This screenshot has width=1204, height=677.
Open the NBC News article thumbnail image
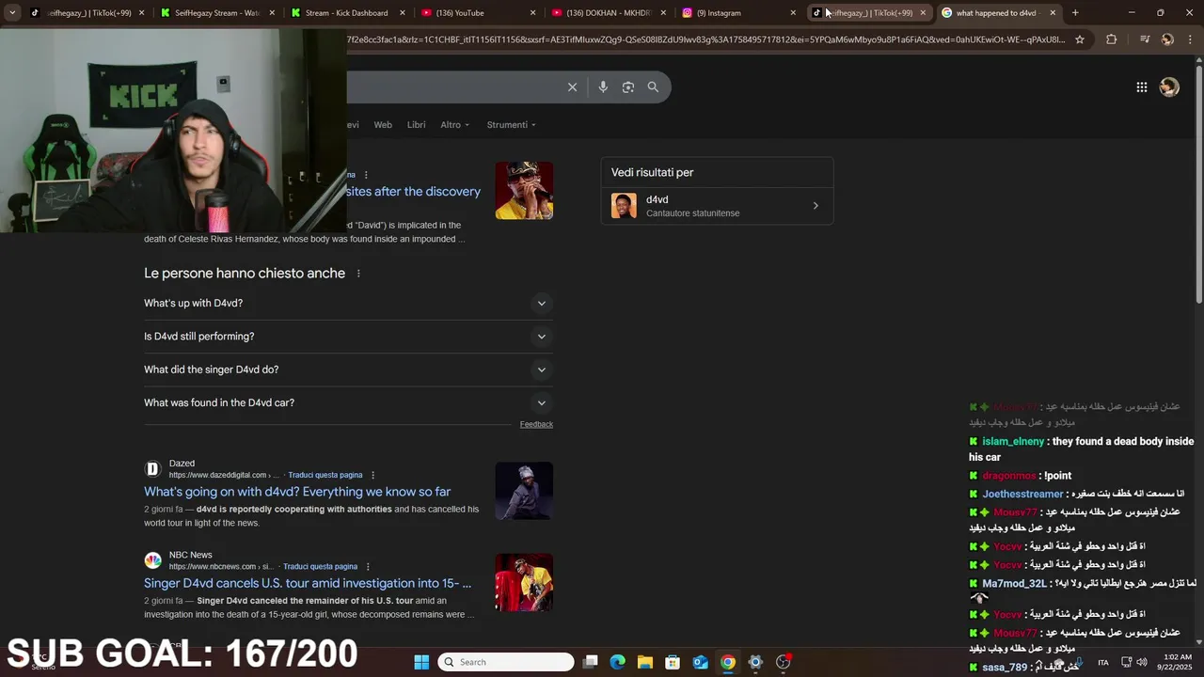(524, 582)
